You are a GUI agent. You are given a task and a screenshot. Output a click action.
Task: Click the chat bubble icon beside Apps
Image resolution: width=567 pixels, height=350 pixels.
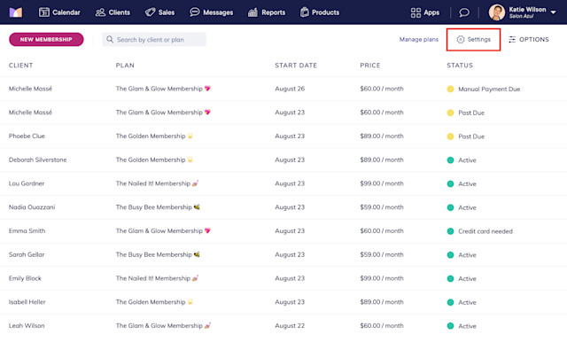464,12
